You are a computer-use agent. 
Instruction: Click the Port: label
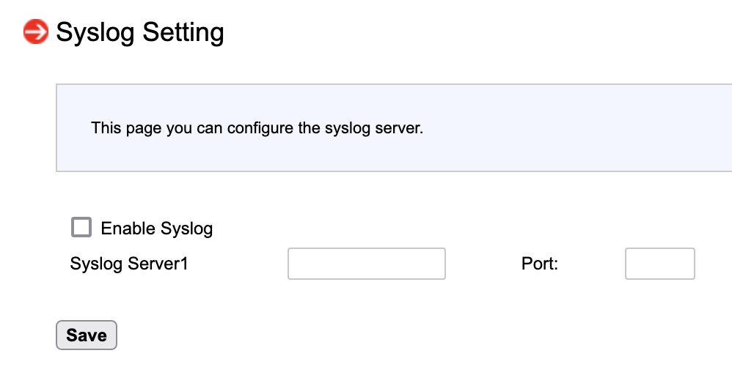point(540,264)
